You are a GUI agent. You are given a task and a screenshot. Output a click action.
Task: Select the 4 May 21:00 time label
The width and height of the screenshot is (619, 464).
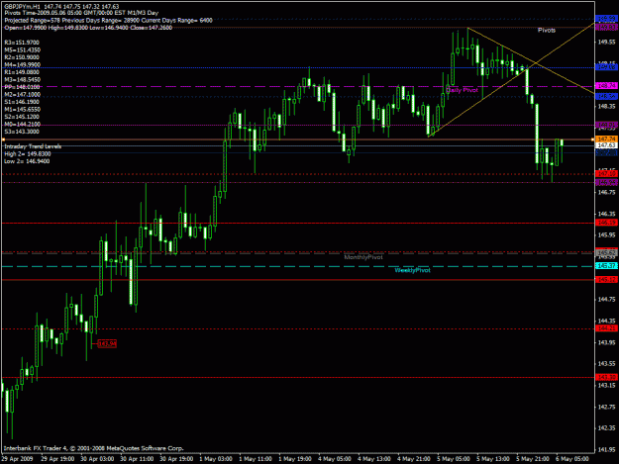[414, 459]
